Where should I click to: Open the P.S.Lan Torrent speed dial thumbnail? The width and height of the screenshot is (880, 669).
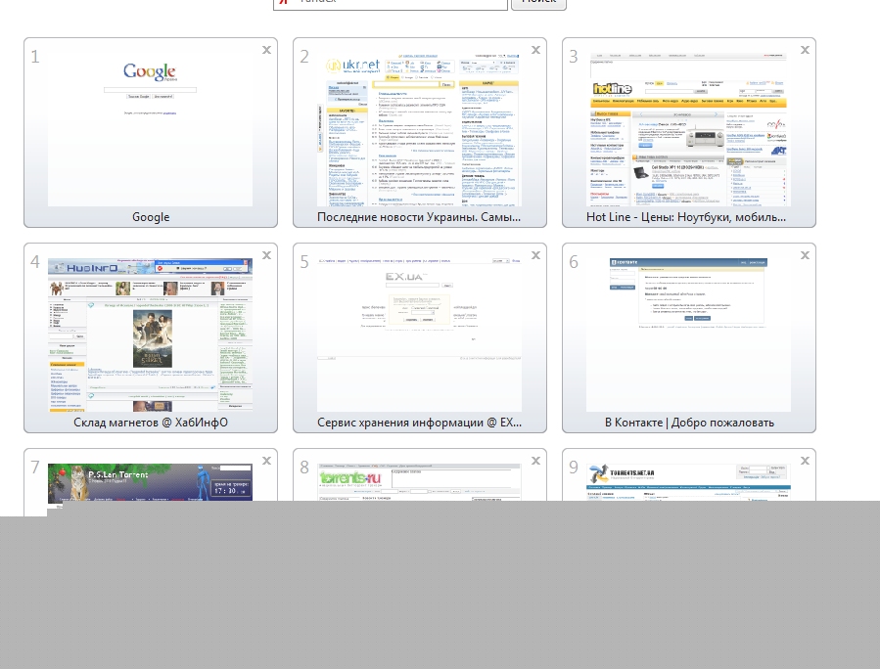coord(150,482)
